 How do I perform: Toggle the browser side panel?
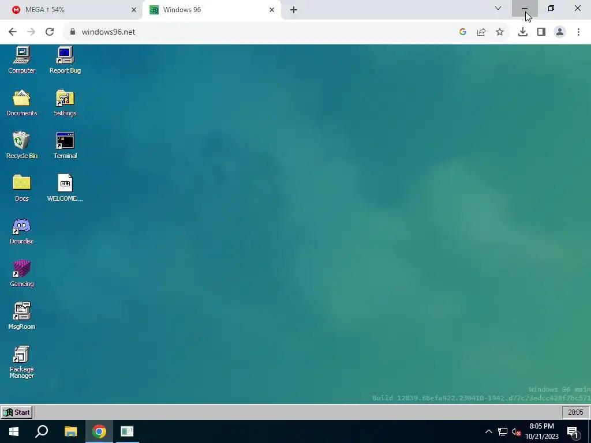[x=541, y=32]
